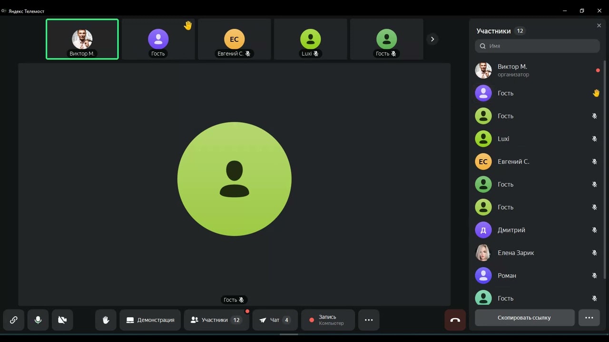The image size is (609, 342).
Task: Click Дмитрий avatar with letter Д
Action: pos(483,230)
